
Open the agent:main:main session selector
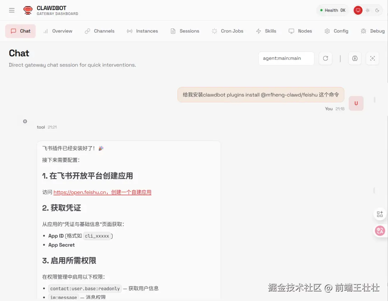tap(286, 59)
